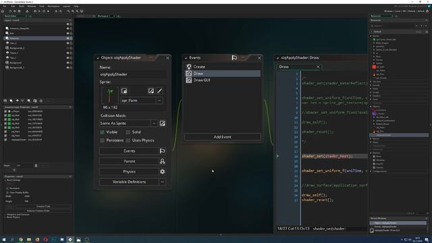This screenshot has height=243, width=432.
Task: Click the Creation Code button in room properties
Action: click(x=43, y=207)
